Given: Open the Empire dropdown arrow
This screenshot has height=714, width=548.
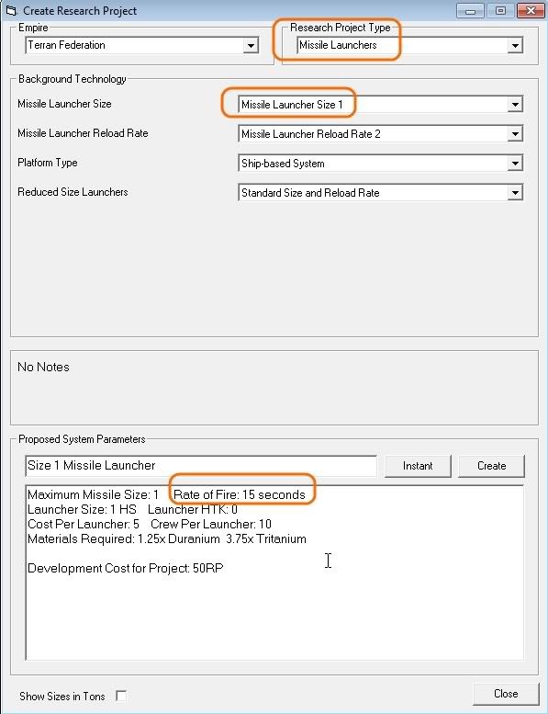Looking at the screenshot, I should 250,46.
